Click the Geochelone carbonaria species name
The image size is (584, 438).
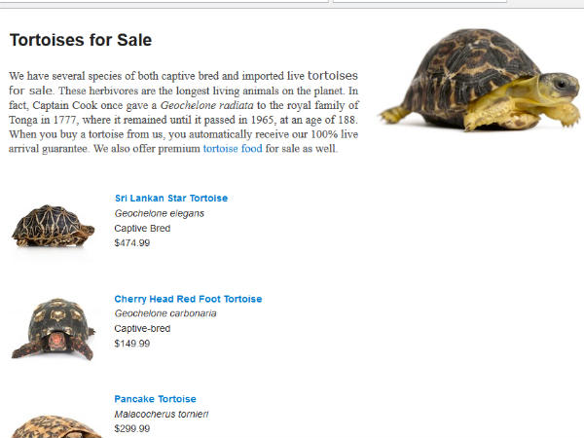tap(164, 313)
